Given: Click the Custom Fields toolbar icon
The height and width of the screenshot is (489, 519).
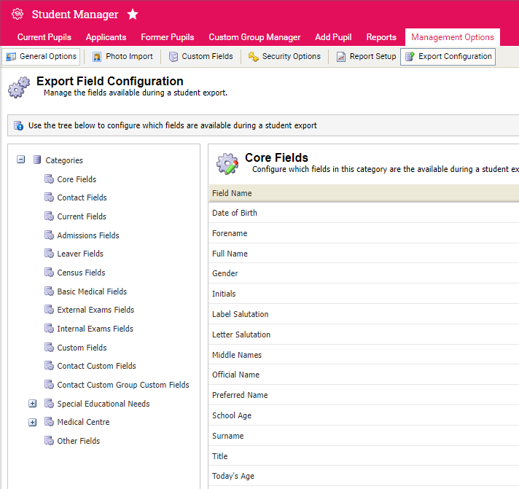Looking at the screenshot, I should click(173, 57).
